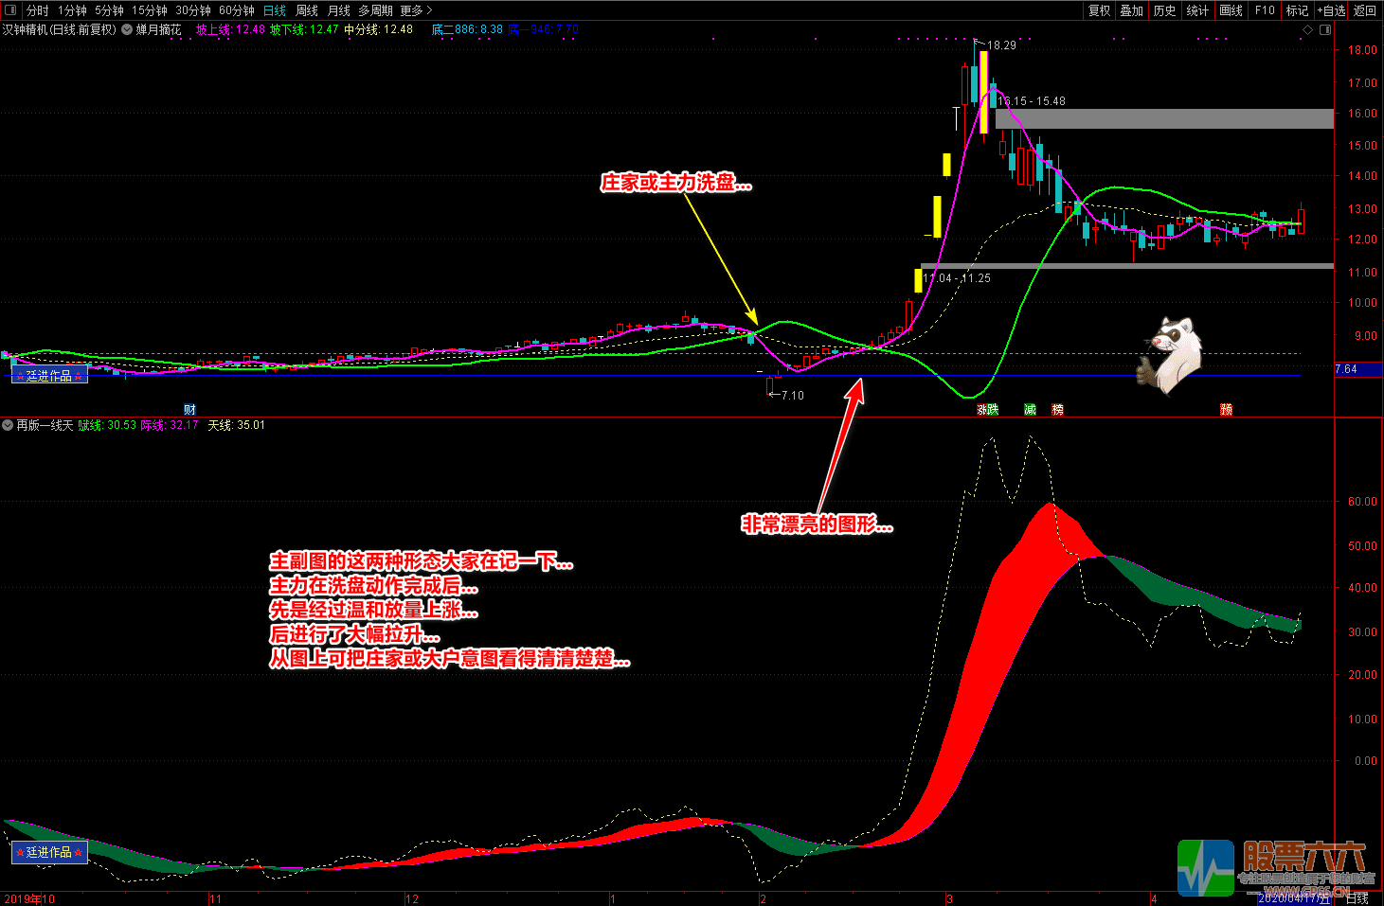The image size is (1384, 906).
Task: Open F10 company information
Action: [x=1265, y=10]
